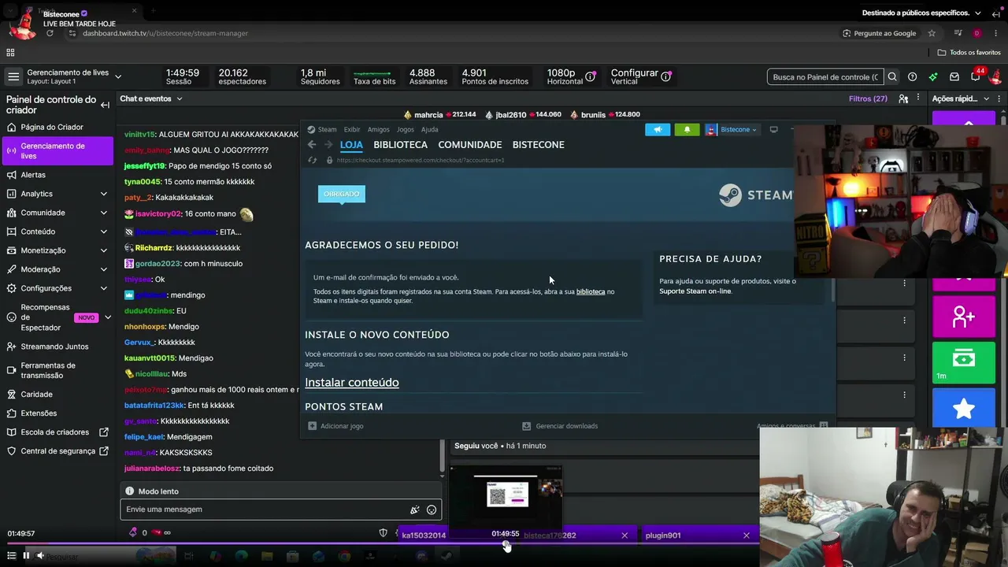The image size is (1008, 567).
Task: Open the BISTECONE profile tab in Steam
Action: [539, 145]
